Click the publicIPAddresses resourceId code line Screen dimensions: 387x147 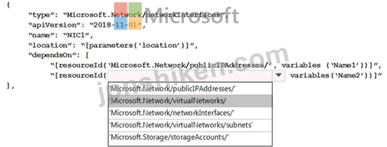(216, 65)
